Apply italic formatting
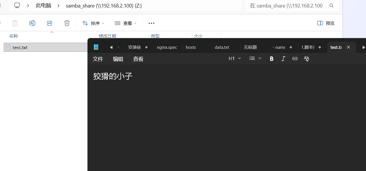The height and width of the screenshot is (171, 366). point(283,58)
